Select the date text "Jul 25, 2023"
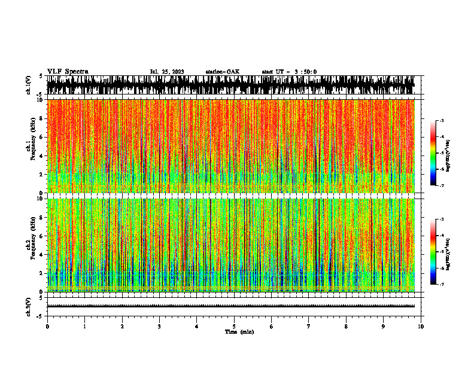This screenshot has width=474, height=366. pyautogui.click(x=167, y=72)
